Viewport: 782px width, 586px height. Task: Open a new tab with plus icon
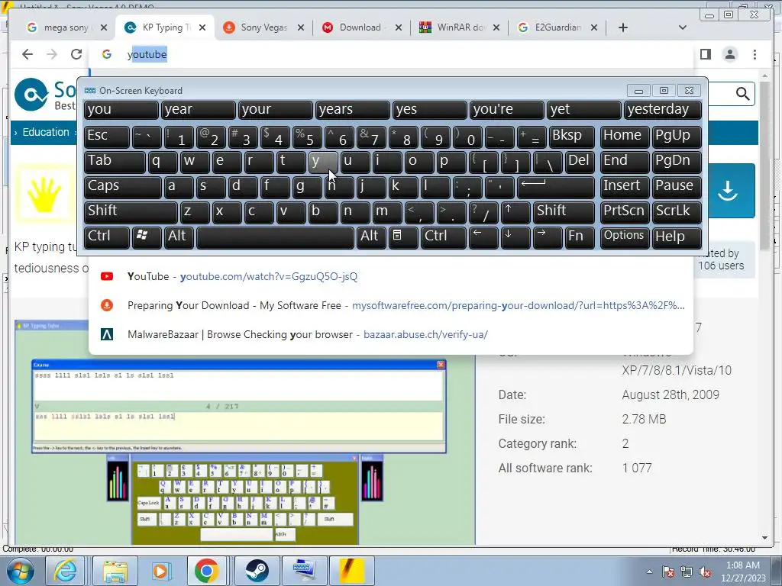click(623, 27)
